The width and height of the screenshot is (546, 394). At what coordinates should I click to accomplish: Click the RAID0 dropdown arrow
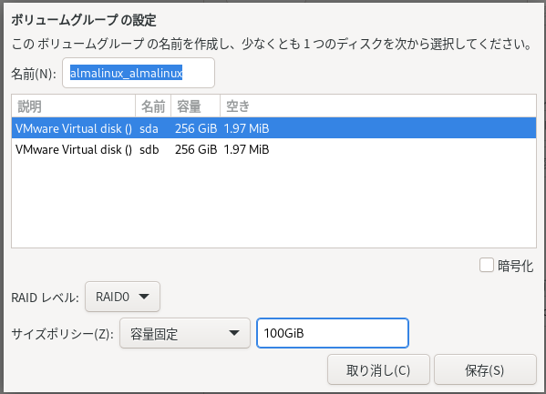click(x=144, y=297)
